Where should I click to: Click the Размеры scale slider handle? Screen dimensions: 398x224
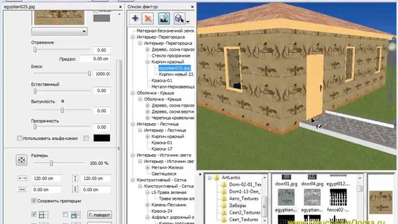[x=51, y=163]
